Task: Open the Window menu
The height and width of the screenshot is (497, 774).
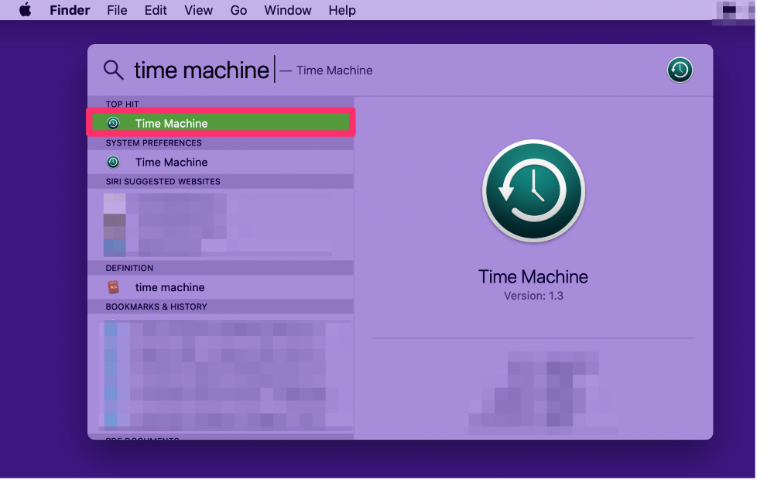Action: (x=288, y=10)
